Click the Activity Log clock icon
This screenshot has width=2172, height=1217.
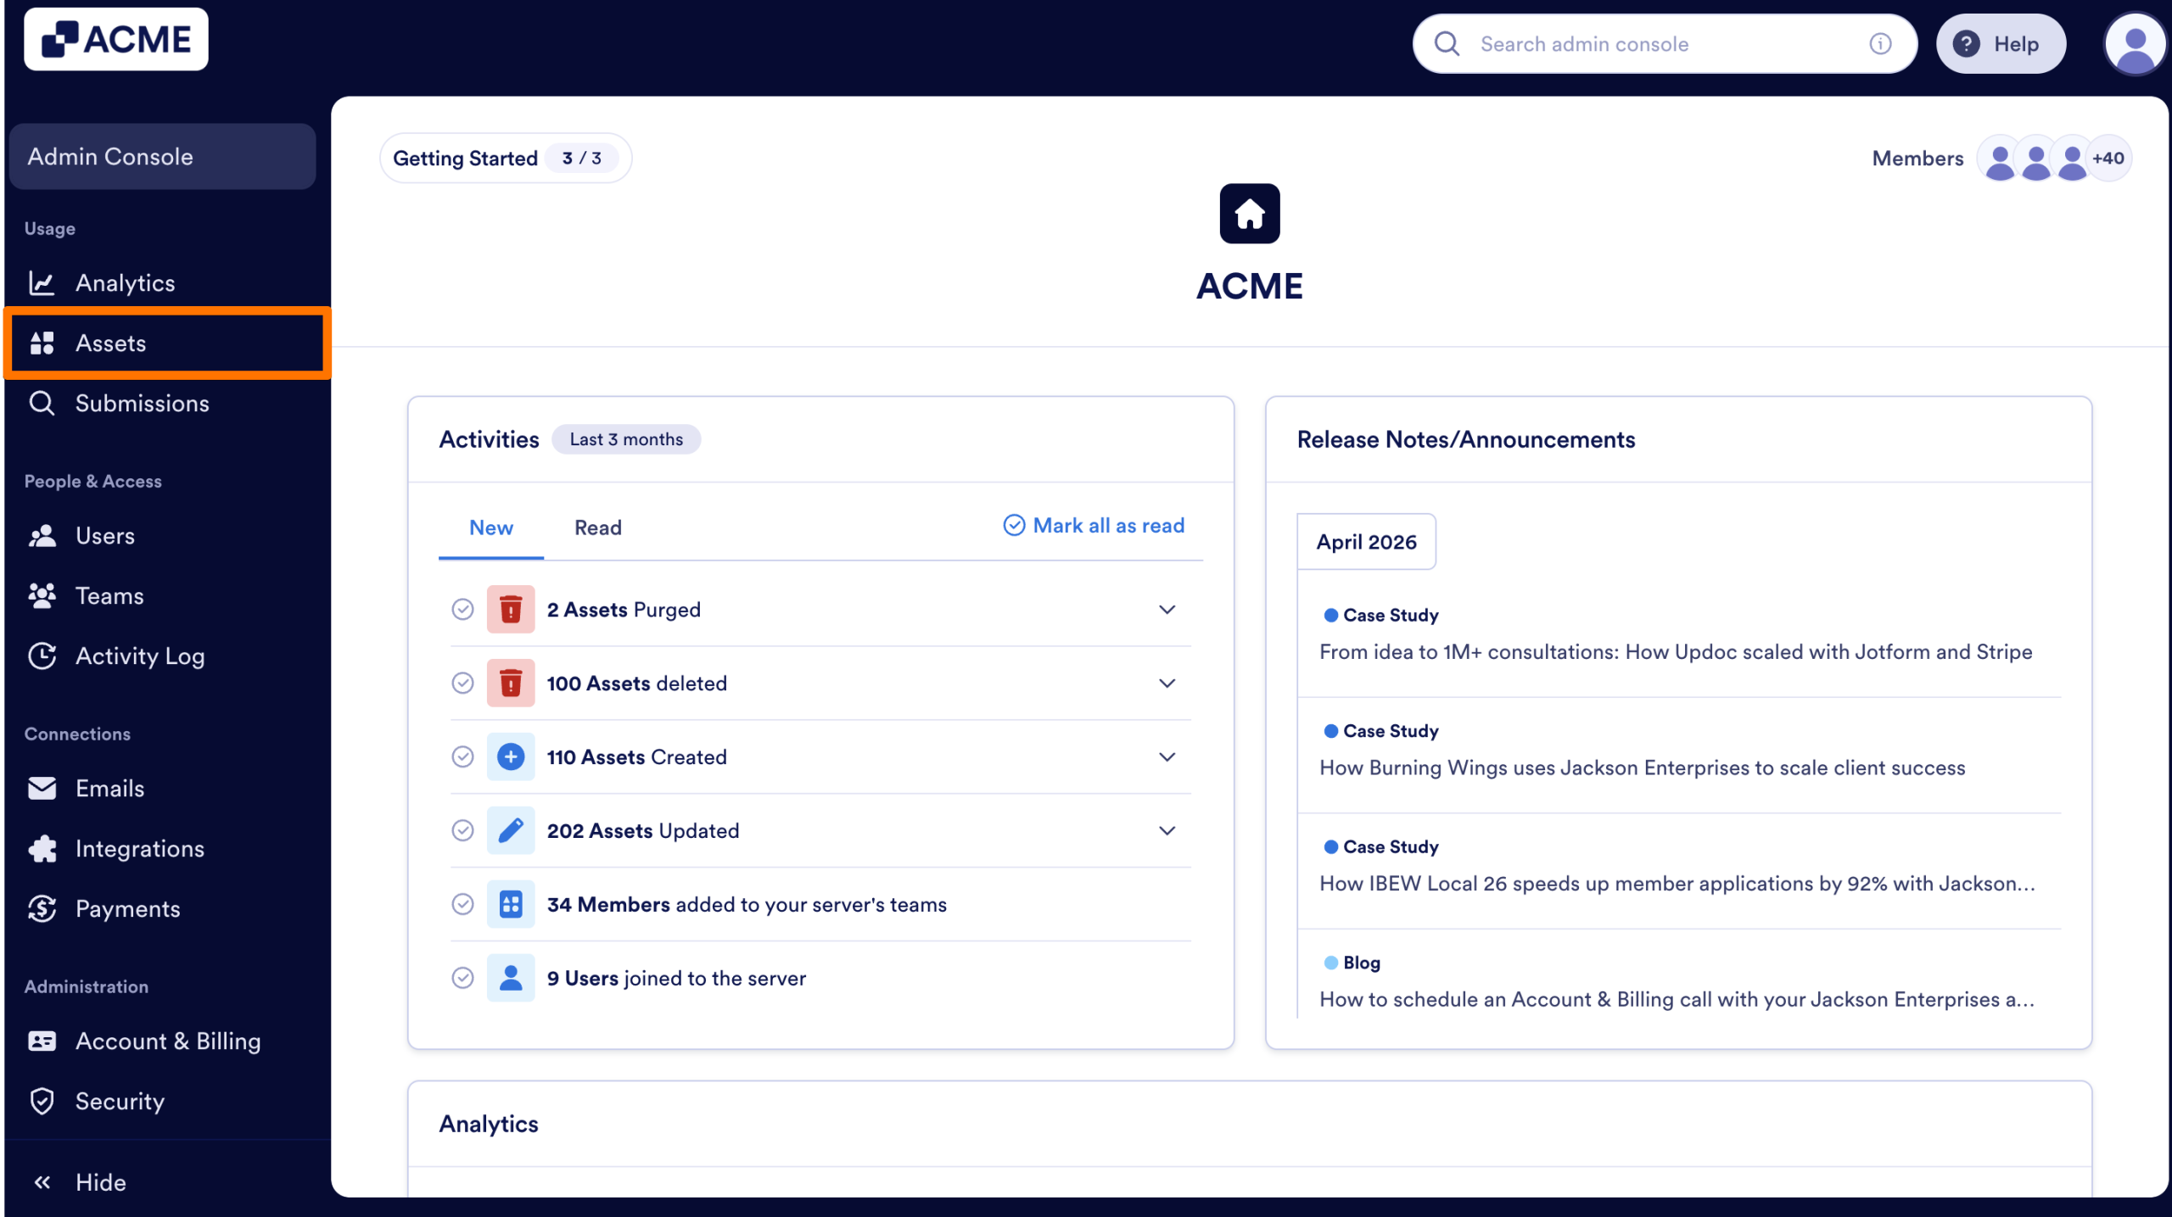coord(42,656)
